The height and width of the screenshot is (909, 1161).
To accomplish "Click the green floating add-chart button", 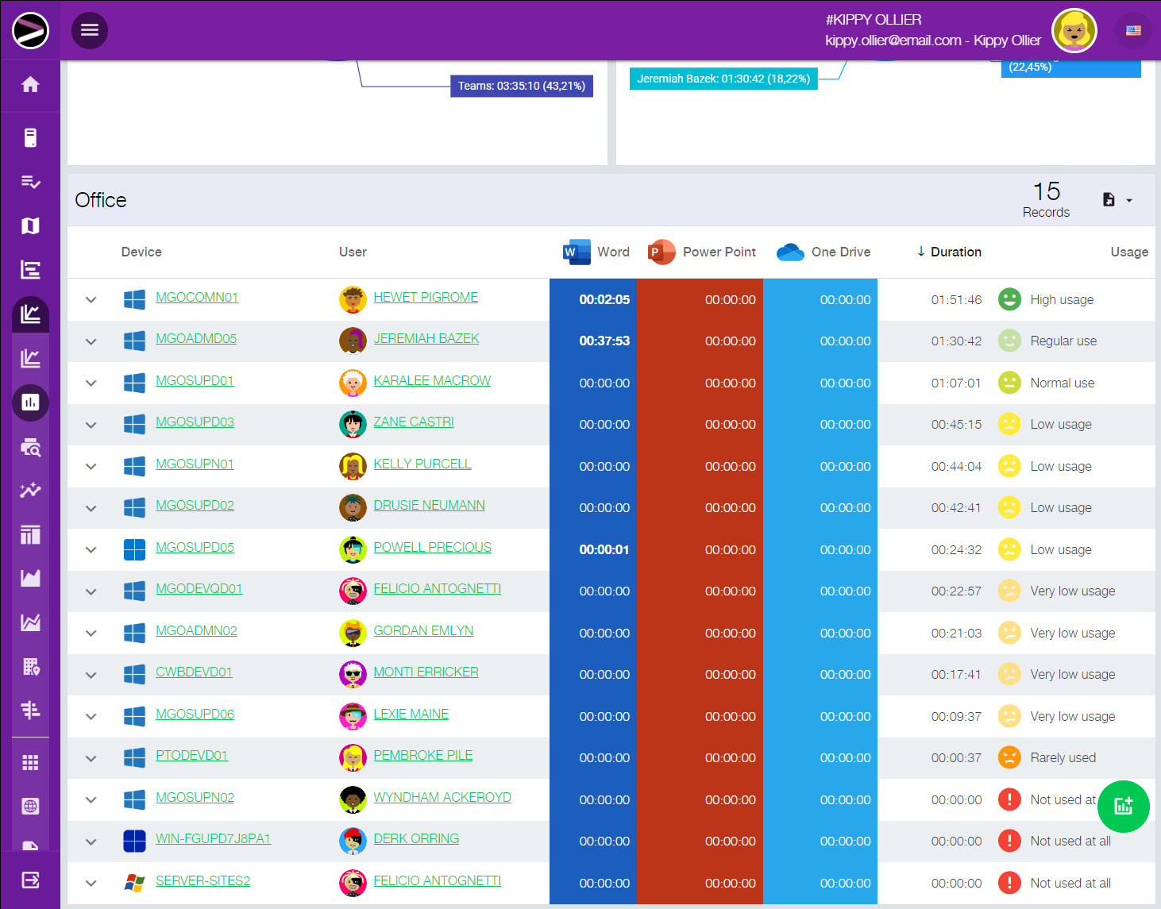I will pos(1123,807).
